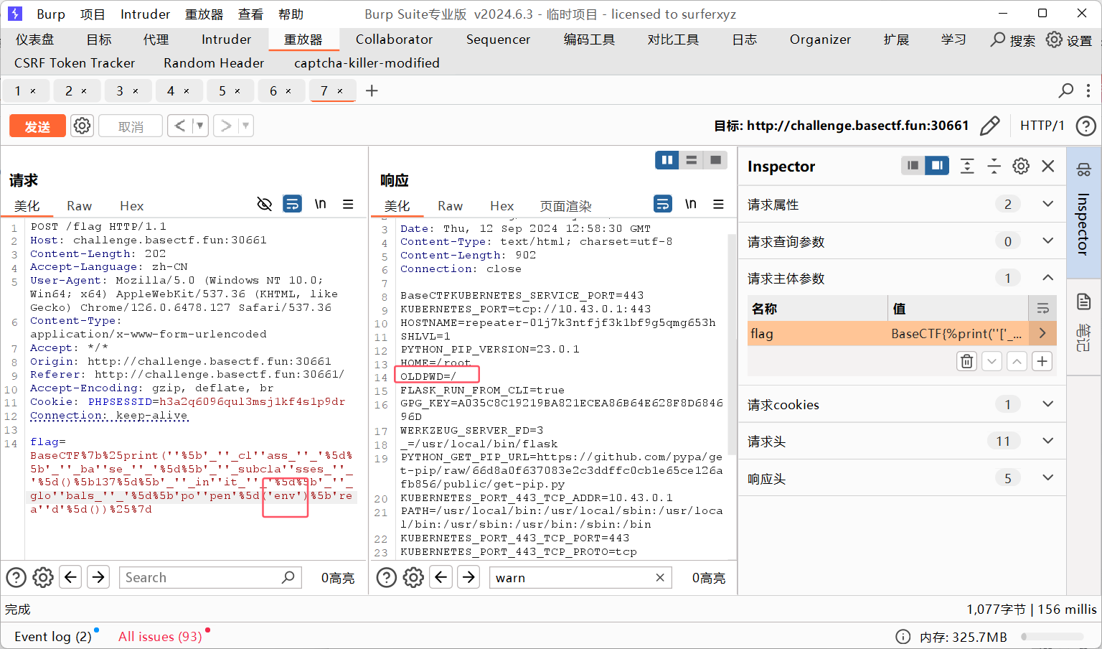
Task: Open request panel hamburger menu
Action: pyautogui.click(x=348, y=204)
